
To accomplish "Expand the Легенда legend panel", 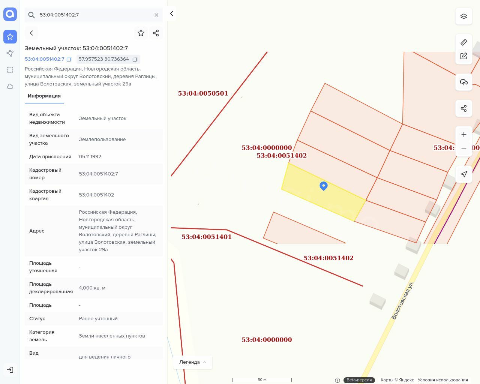I will [x=193, y=362].
